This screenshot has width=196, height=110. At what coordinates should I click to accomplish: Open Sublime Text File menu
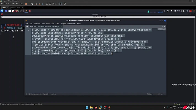pos(27,23)
